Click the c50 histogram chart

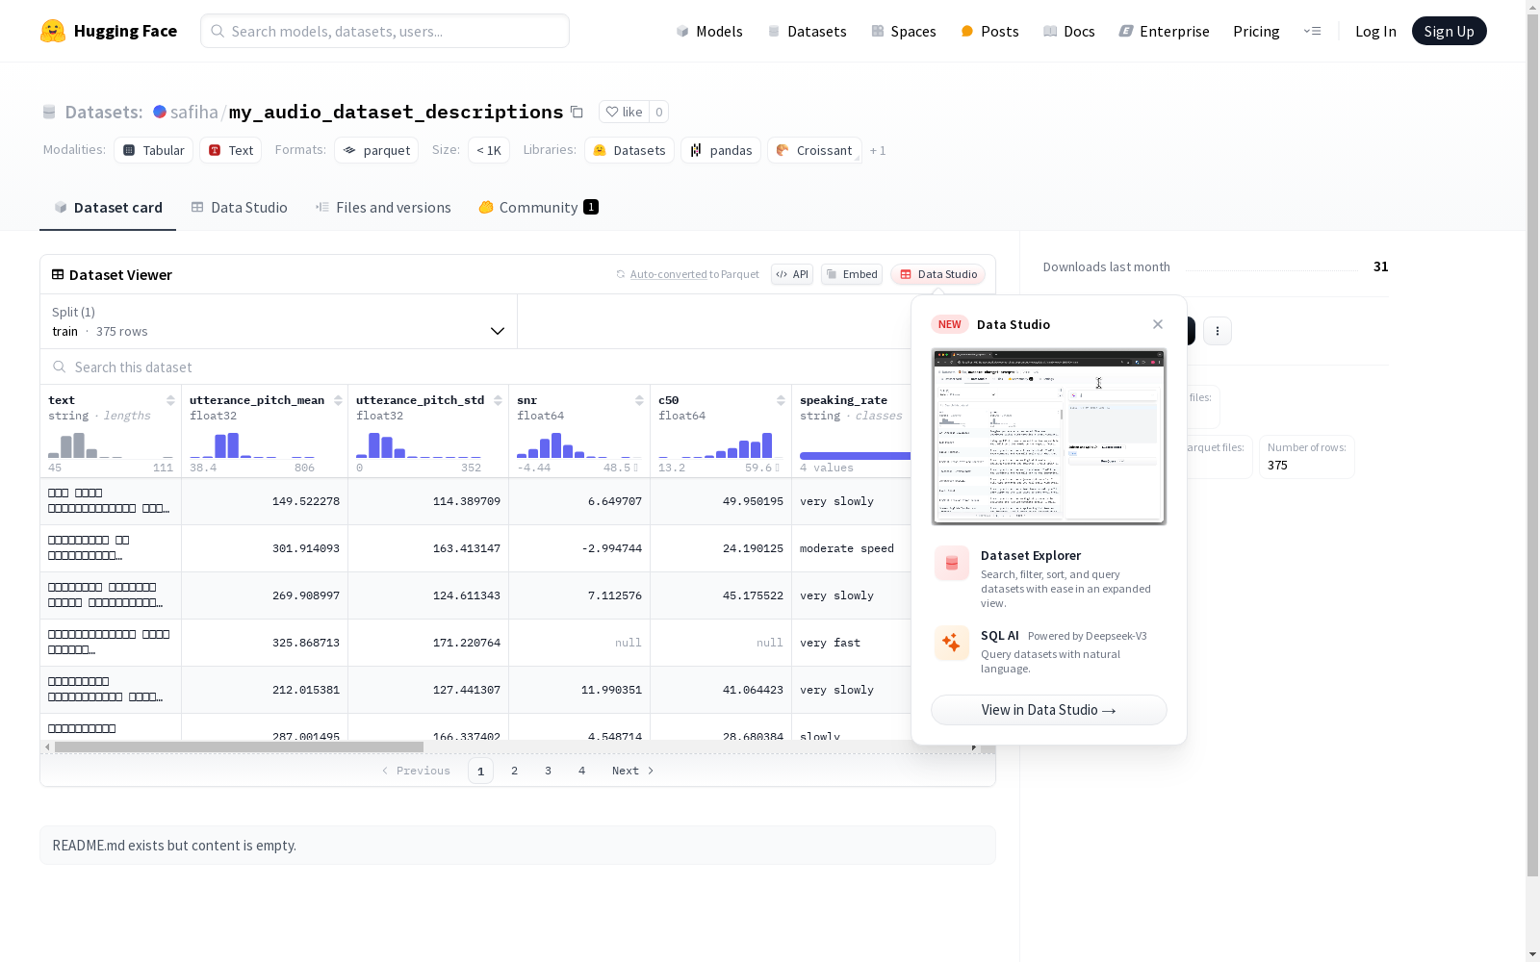[721, 444]
